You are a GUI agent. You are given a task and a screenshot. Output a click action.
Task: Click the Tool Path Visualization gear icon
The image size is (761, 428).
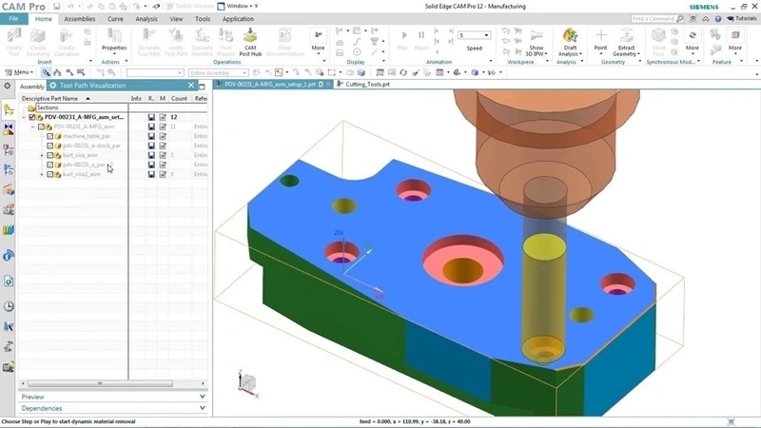coord(53,86)
